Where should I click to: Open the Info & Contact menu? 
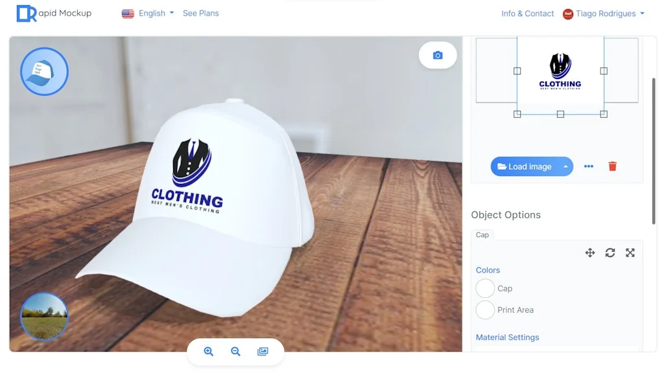[x=527, y=13]
